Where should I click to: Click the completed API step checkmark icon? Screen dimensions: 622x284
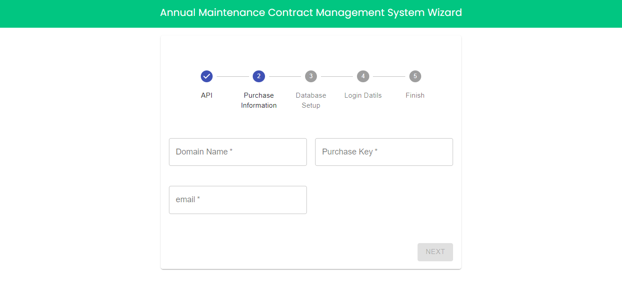tap(207, 76)
